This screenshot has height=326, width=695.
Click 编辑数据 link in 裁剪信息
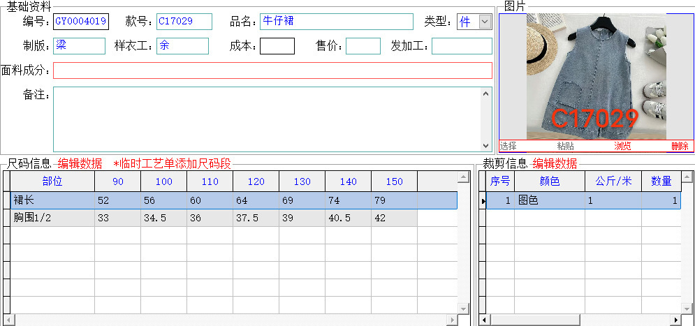[x=555, y=164]
